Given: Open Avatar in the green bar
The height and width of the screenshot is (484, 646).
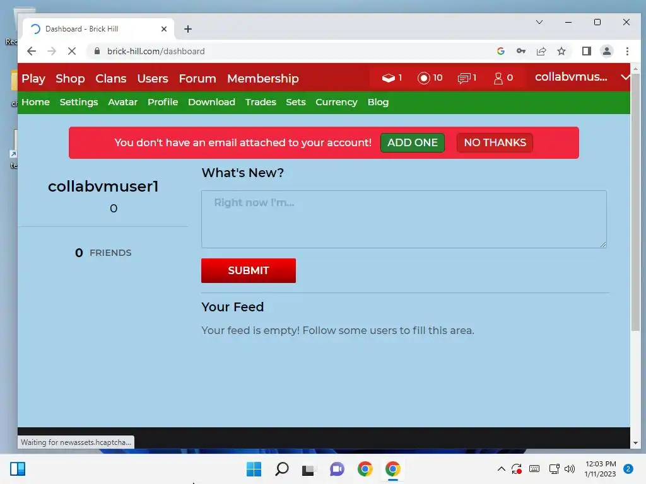Looking at the screenshot, I should (123, 102).
